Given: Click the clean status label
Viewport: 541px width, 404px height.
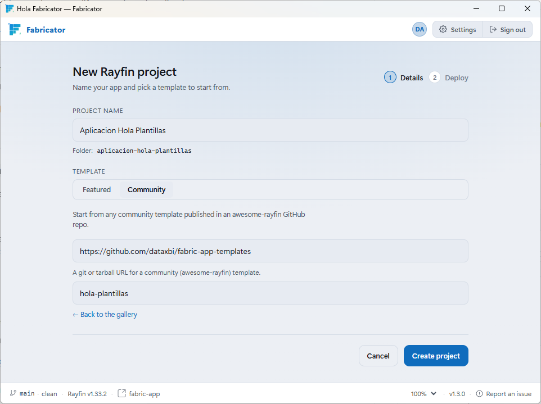Looking at the screenshot, I should point(49,394).
